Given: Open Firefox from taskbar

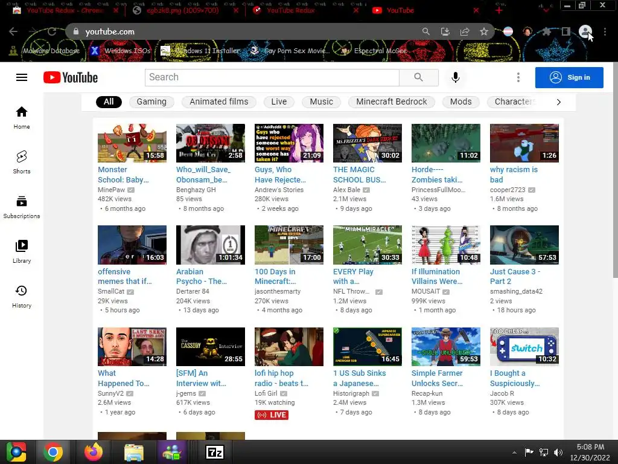Looking at the screenshot, I should (x=94, y=452).
